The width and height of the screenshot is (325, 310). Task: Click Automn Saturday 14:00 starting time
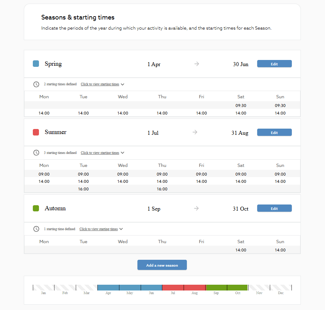pos(241,250)
